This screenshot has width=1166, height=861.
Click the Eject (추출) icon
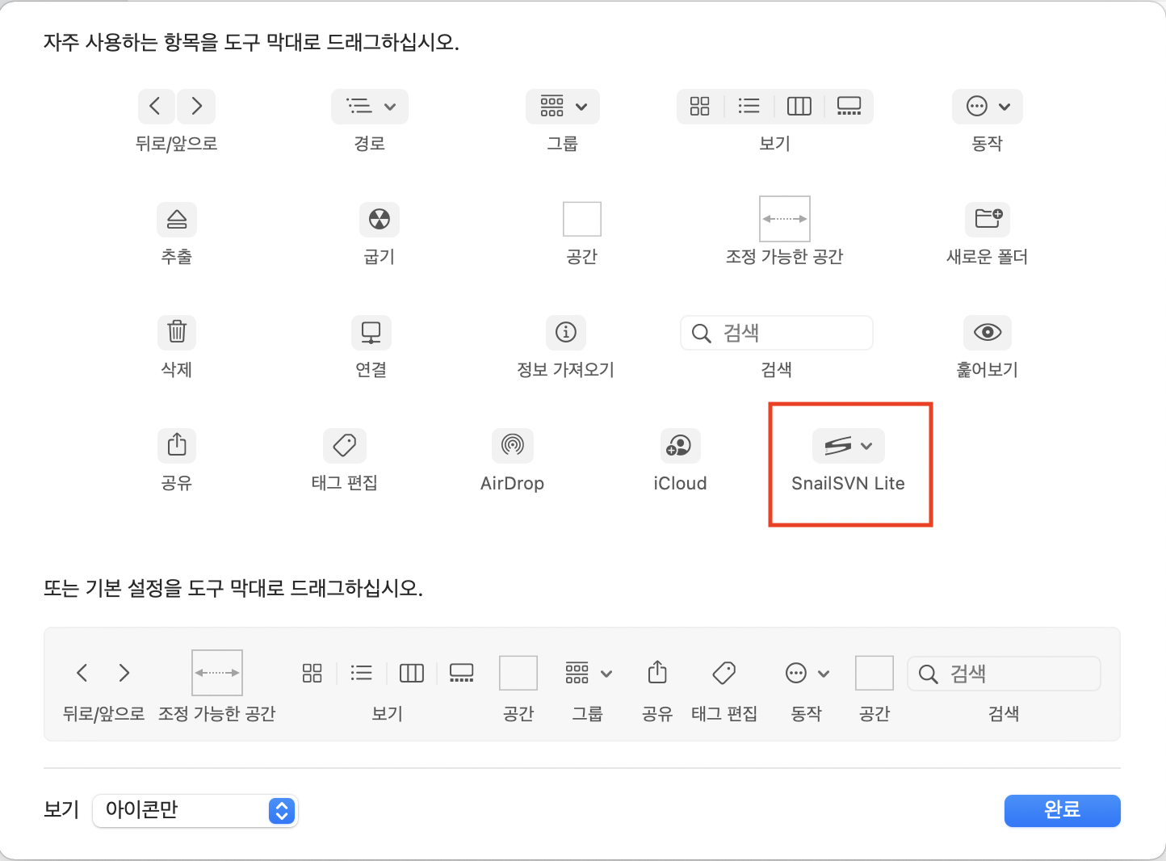tap(177, 219)
